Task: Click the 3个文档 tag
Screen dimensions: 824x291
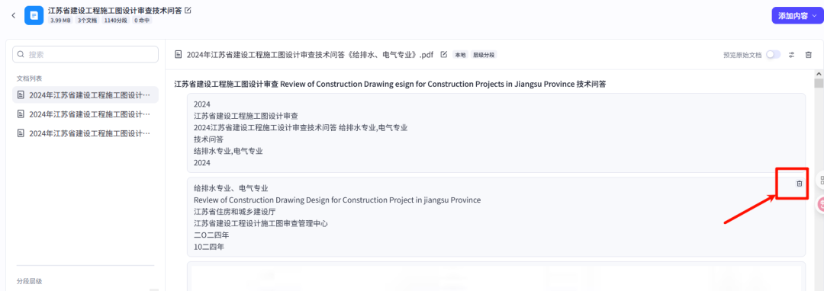Action: click(88, 21)
